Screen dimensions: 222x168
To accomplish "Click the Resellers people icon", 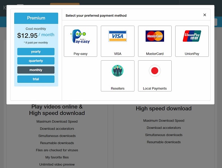I will 118,71.
